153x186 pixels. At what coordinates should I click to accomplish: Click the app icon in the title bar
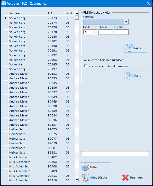tap(3, 3)
